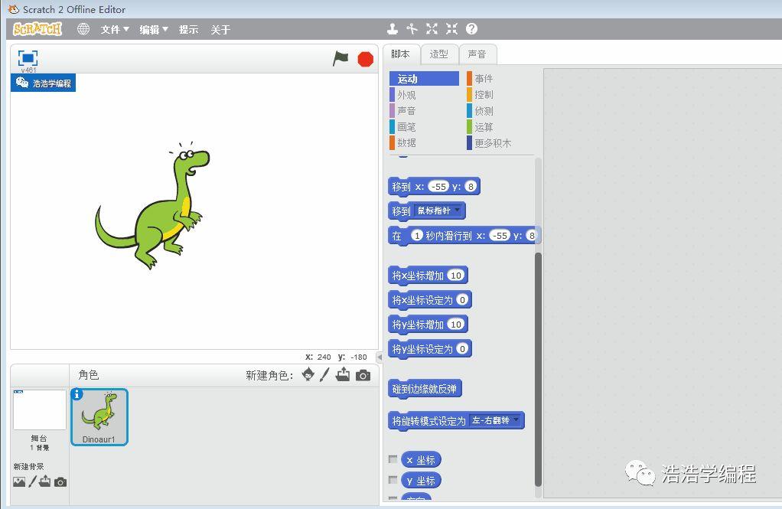Select the 外观 block category
782x509 pixels.
pyautogui.click(x=406, y=95)
